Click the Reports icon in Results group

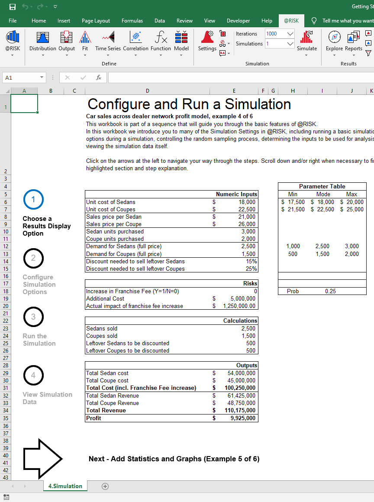[353, 41]
